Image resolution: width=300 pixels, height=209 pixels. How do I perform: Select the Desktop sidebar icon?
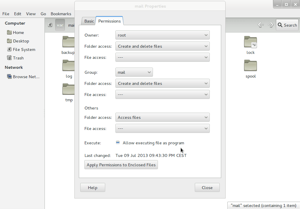(x=21, y=41)
